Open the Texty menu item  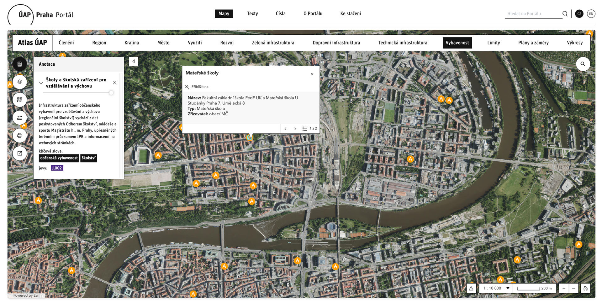click(x=252, y=14)
